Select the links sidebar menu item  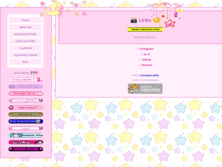25,62
